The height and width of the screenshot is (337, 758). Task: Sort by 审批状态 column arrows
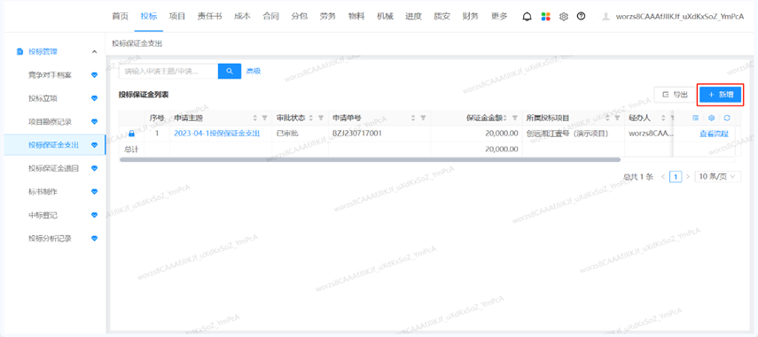pos(311,118)
